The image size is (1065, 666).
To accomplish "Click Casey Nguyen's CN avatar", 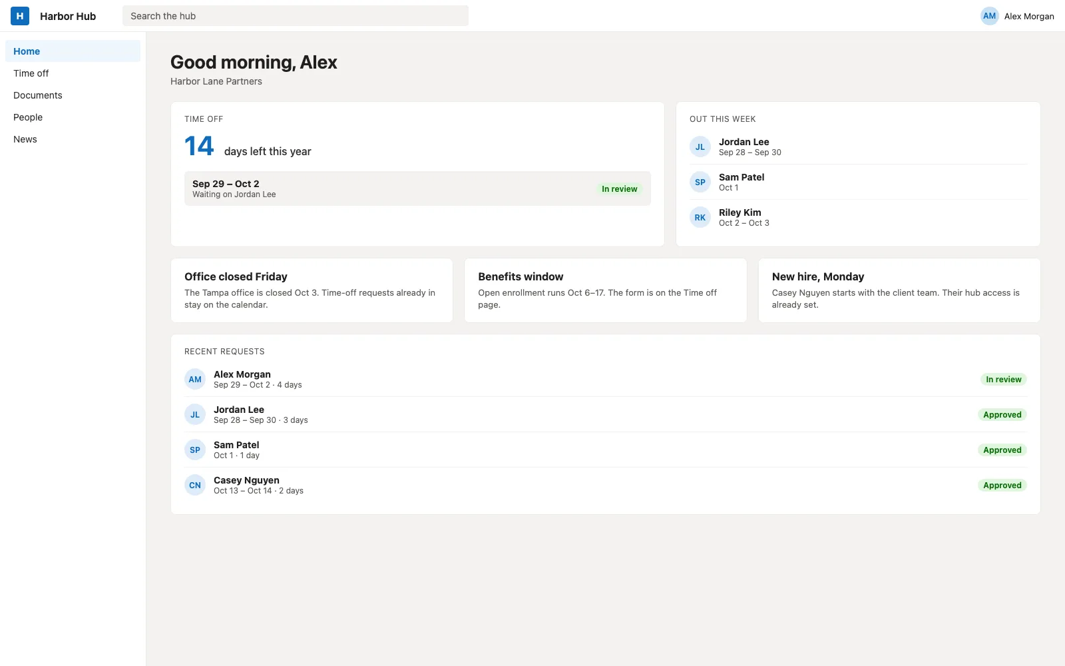I will pos(195,486).
